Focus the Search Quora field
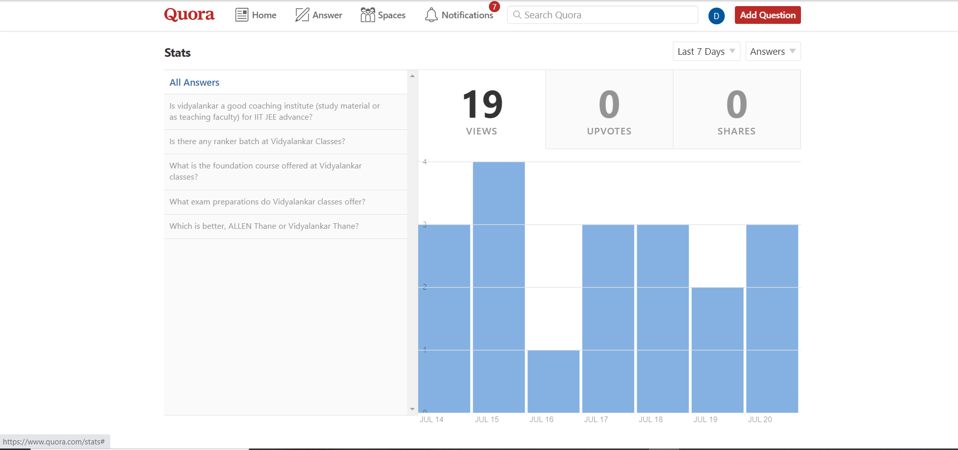The height and width of the screenshot is (450, 958). pos(602,15)
